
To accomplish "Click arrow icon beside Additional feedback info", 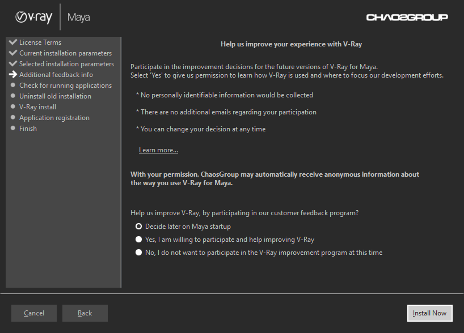I will [x=12, y=74].
